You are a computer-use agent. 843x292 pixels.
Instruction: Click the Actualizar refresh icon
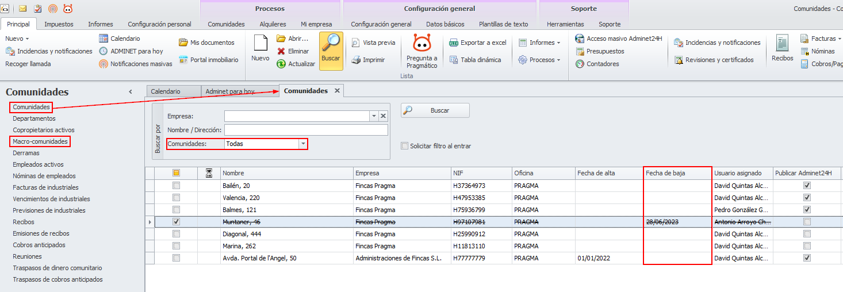point(281,64)
